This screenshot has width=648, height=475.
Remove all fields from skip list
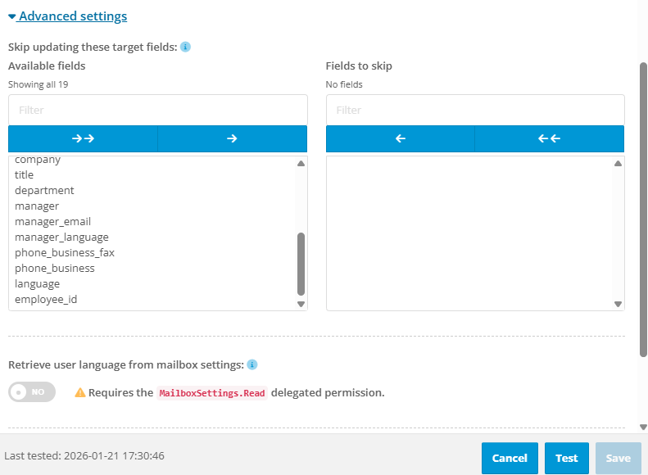click(549, 138)
